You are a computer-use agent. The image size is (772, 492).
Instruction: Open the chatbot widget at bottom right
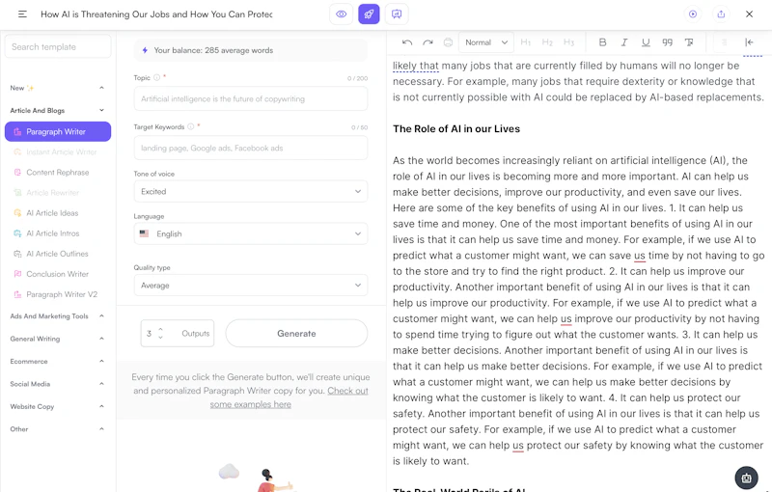[746, 478]
